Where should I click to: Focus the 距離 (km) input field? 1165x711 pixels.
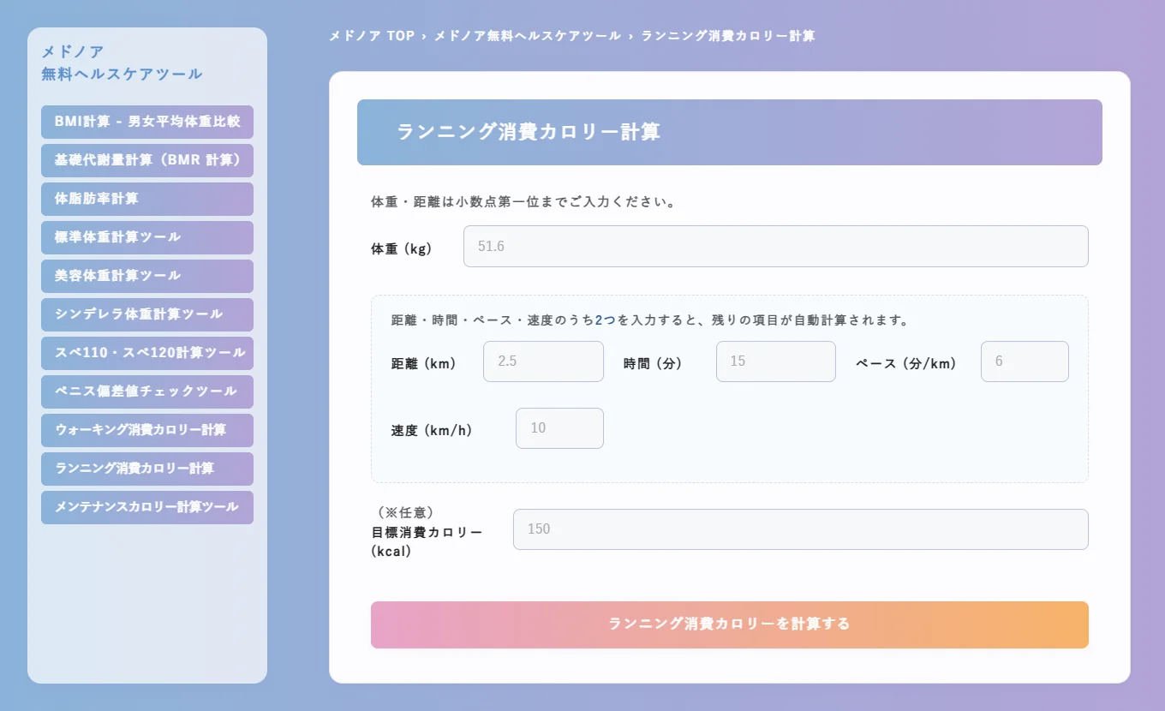click(x=543, y=361)
